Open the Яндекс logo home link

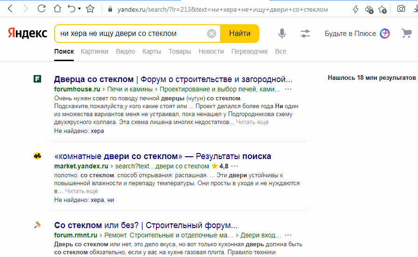28,33
